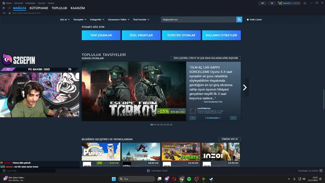Click the Mağazada ara search field

coord(199,20)
